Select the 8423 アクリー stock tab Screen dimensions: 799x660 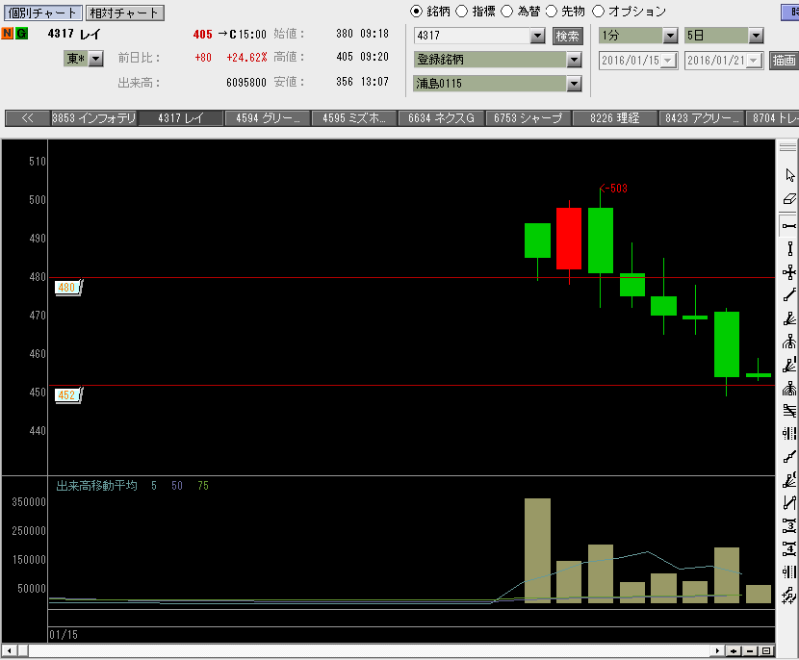click(701, 118)
